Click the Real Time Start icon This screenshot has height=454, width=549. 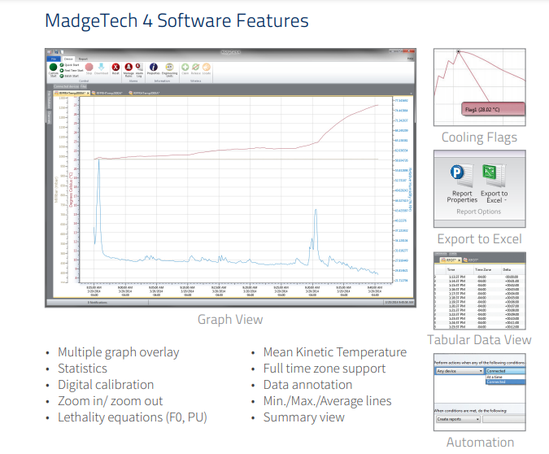62,71
